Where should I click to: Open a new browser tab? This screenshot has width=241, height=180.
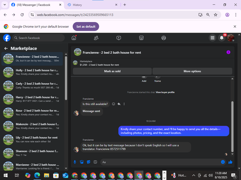(125, 5)
